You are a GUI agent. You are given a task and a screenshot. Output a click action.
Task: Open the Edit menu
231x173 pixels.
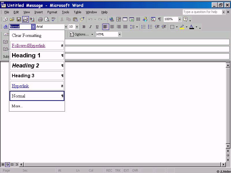coord(16,12)
